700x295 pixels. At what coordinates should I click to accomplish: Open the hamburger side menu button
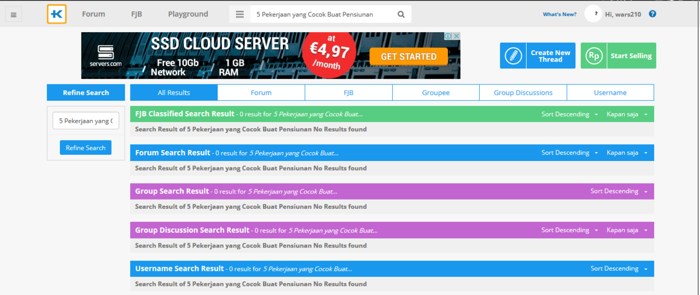(13, 15)
